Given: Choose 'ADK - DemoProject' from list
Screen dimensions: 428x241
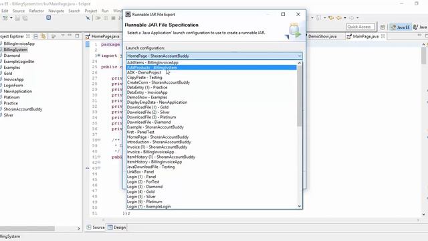Looking at the screenshot, I should pos(211,72).
